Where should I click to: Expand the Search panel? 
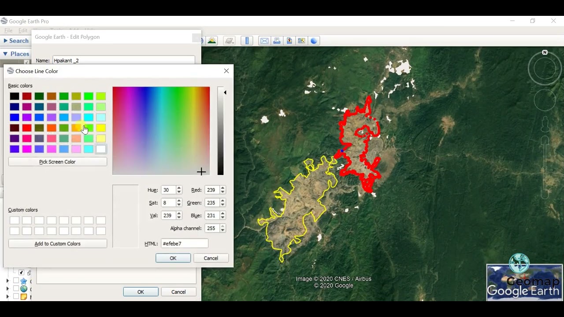click(x=5, y=41)
